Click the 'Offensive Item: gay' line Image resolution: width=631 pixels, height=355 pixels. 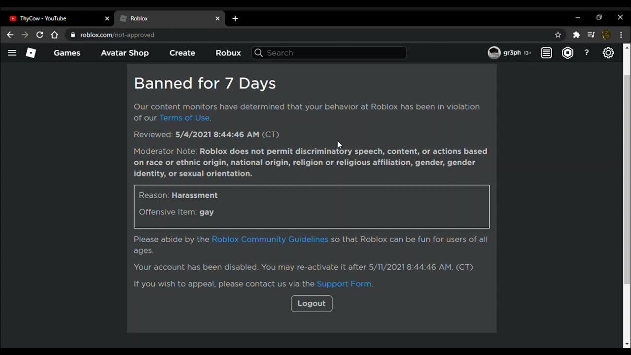(x=176, y=212)
